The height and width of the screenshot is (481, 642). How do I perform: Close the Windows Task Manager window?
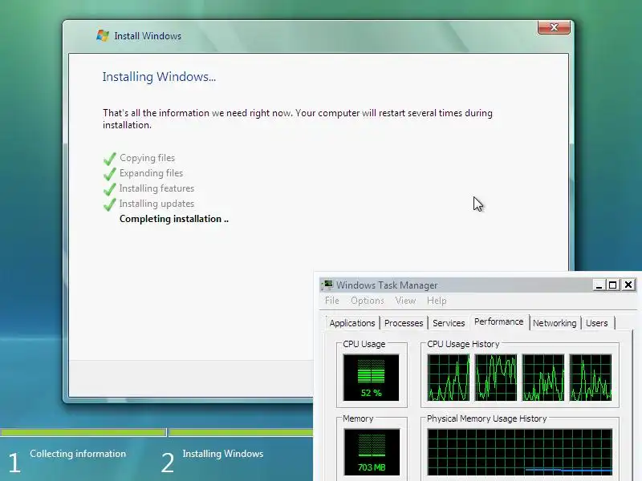[628, 285]
